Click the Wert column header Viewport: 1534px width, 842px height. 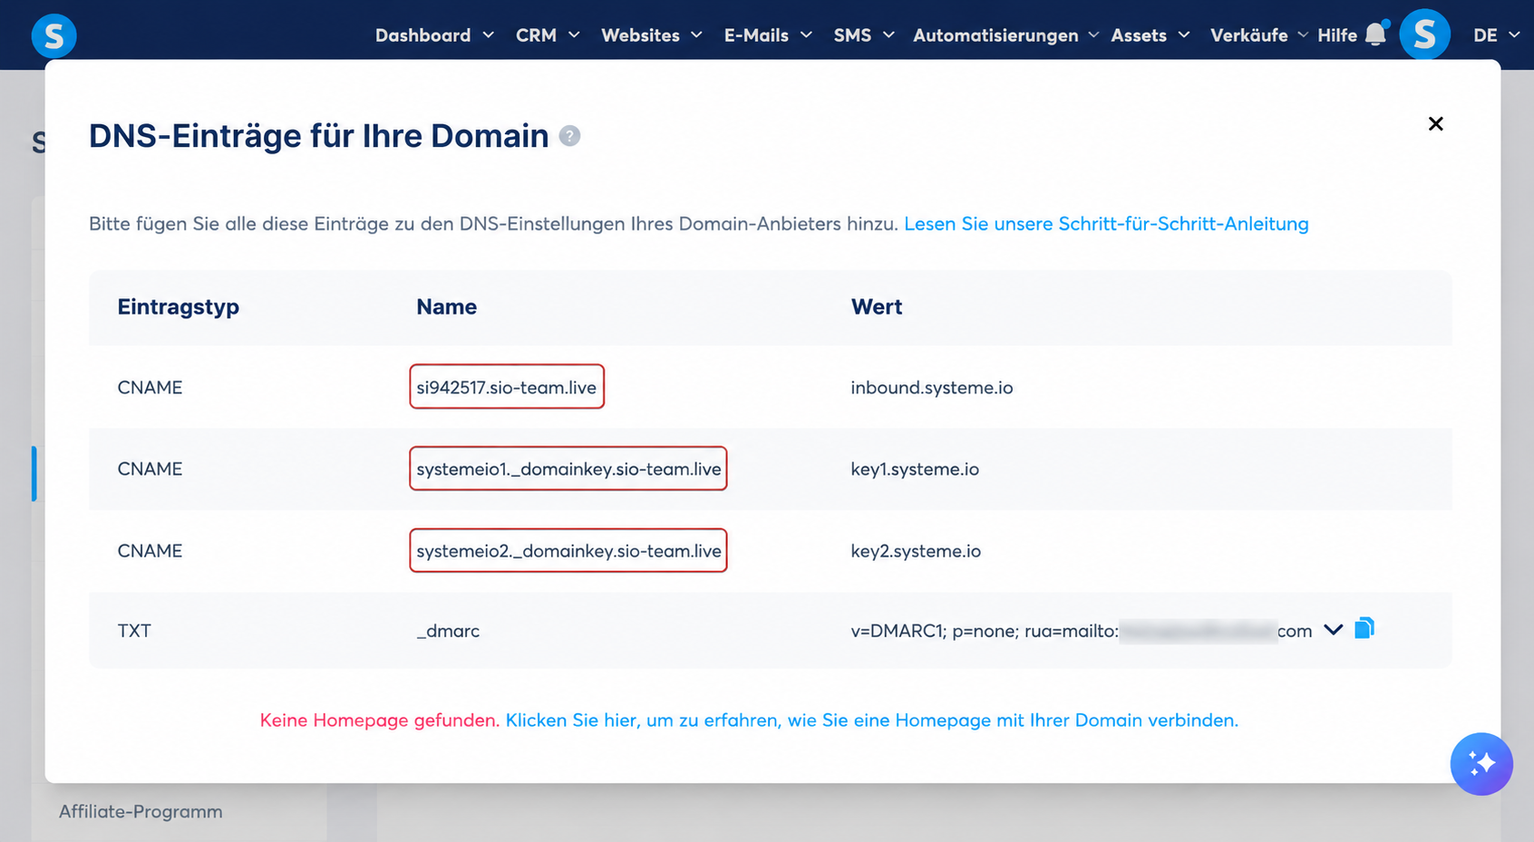pos(876,307)
